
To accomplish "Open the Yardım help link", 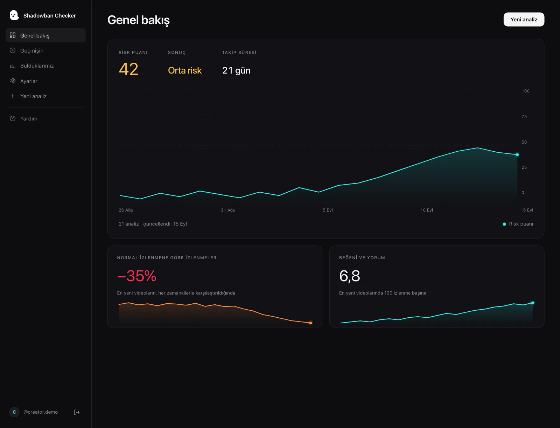I will click(45, 118).
